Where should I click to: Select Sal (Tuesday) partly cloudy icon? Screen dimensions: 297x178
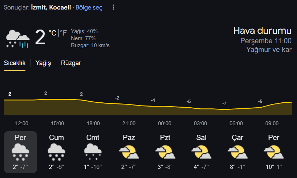click(x=201, y=152)
